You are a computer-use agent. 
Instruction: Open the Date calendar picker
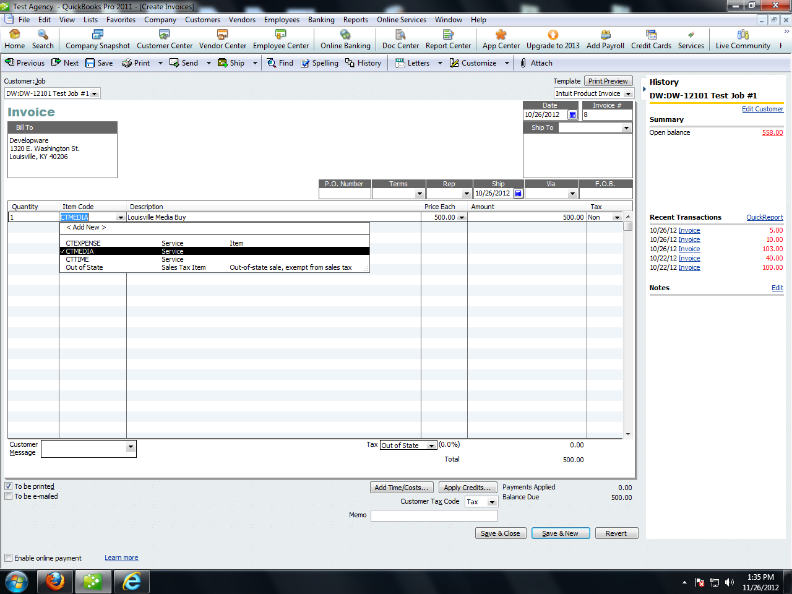[573, 114]
